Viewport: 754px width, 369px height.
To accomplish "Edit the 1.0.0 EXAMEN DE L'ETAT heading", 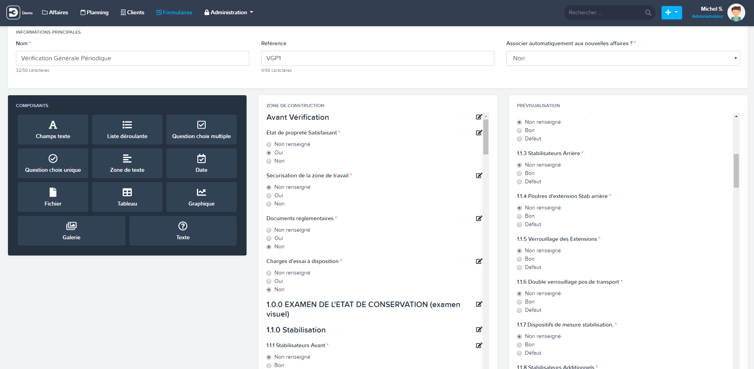I will point(479,304).
